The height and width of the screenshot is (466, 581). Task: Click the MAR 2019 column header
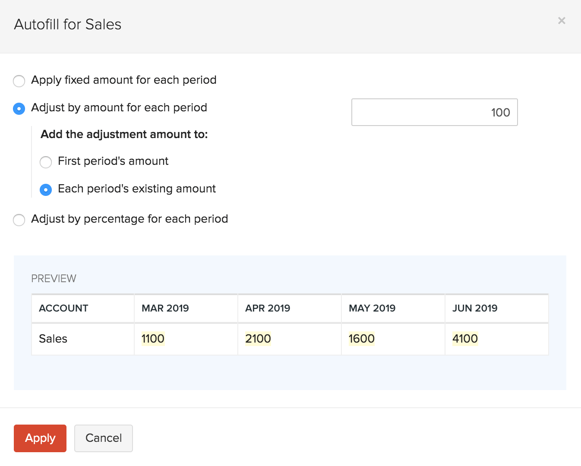(165, 308)
